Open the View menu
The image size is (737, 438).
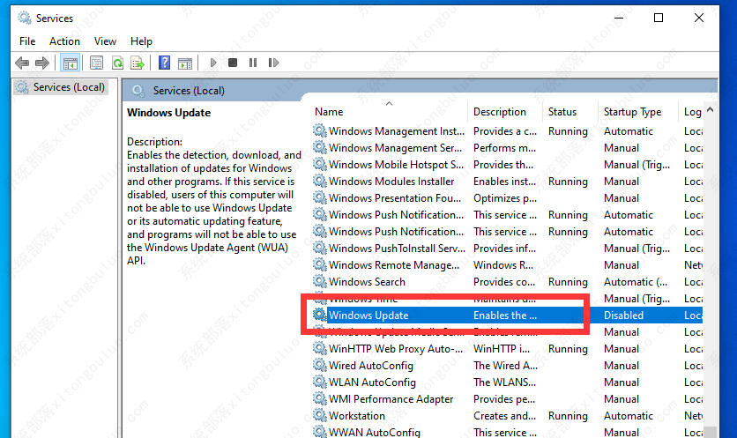pyautogui.click(x=105, y=41)
